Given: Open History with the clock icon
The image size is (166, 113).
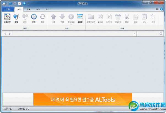Looking at the screenshot, I should point(34,17).
